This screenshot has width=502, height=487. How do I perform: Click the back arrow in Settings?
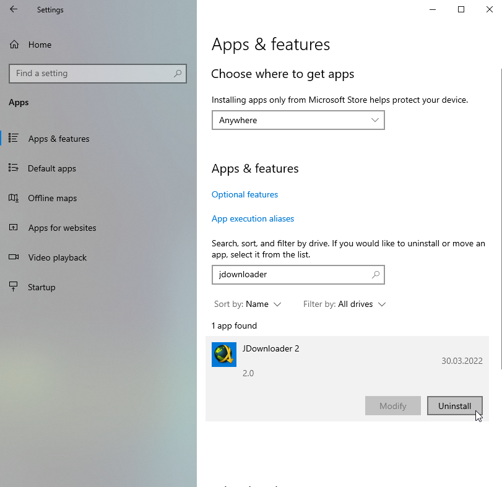pyautogui.click(x=14, y=10)
